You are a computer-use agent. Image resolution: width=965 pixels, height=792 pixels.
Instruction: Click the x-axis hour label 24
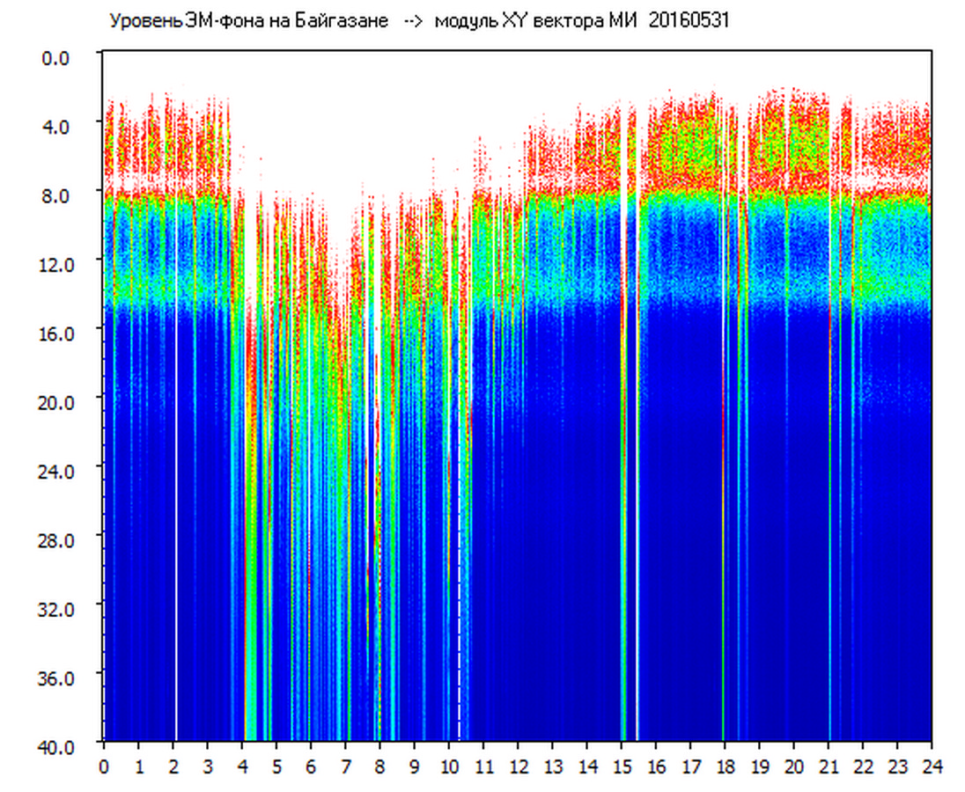click(x=931, y=766)
